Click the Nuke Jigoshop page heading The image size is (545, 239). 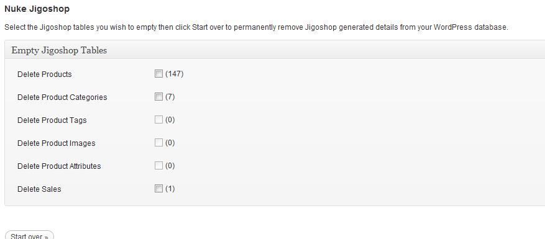[x=37, y=9]
